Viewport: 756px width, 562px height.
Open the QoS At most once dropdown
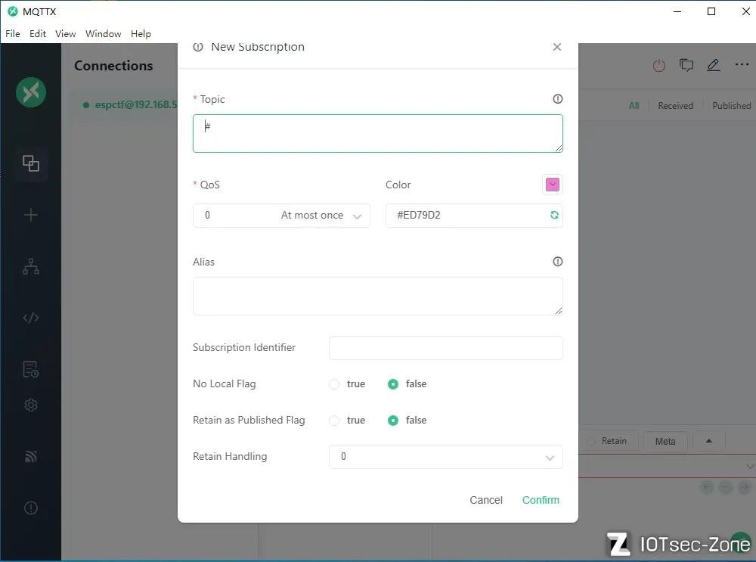(x=281, y=215)
